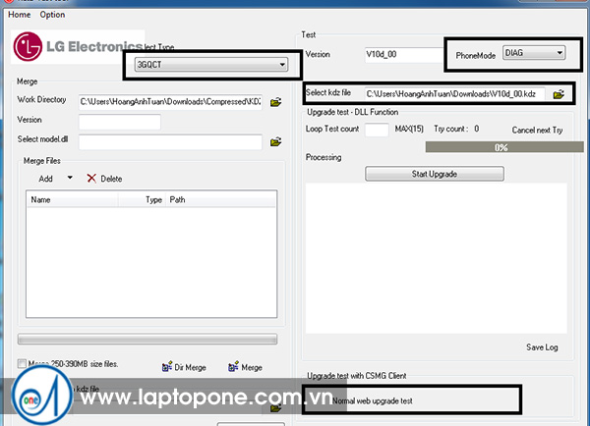The image size is (590, 426).
Task: Focus the Select model.dll input field
Action: pos(170,142)
